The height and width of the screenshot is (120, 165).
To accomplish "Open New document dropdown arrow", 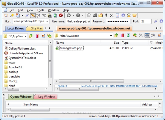I will (23, 16).
